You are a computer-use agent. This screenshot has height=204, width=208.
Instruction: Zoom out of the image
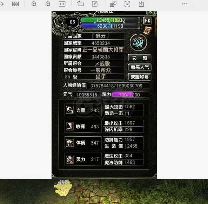coord(48,4)
